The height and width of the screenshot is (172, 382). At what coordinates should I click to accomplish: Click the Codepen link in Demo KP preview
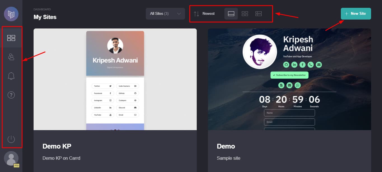tap(127, 100)
